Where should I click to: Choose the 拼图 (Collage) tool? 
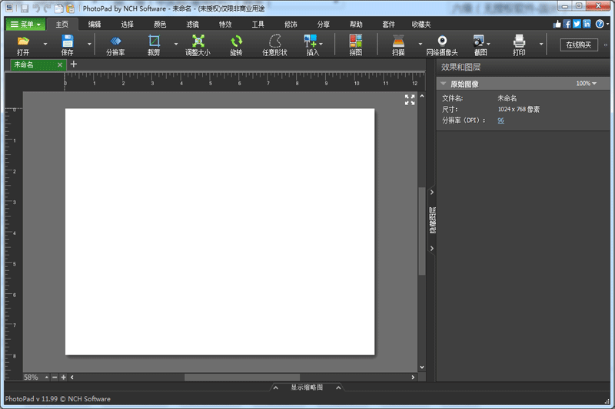tap(355, 41)
